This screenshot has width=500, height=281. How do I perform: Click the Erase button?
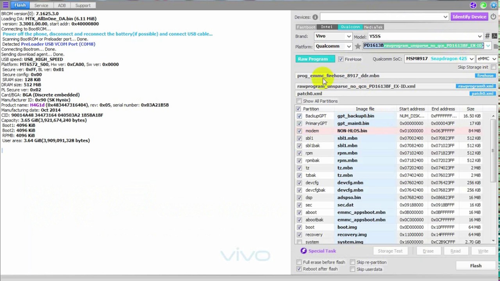[x=428, y=251]
